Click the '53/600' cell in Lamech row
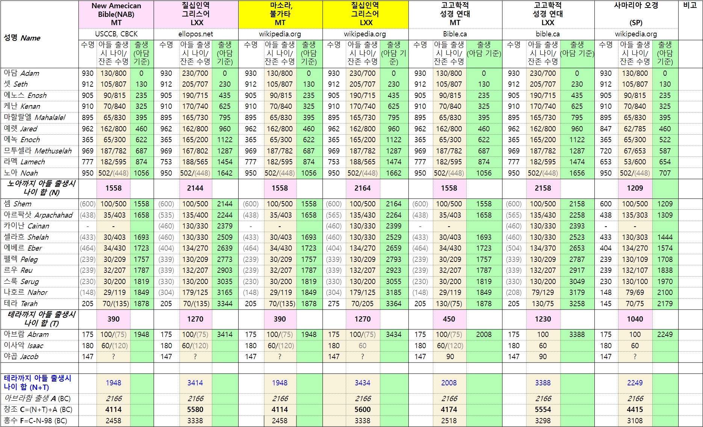Screen dimensions: 703x427 coord(635,162)
